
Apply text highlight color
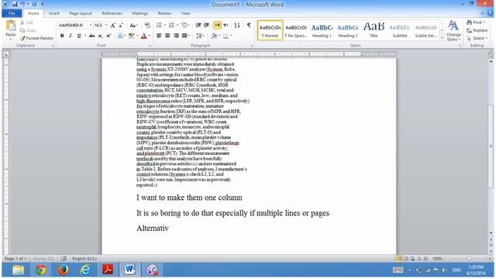pos(131,36)
